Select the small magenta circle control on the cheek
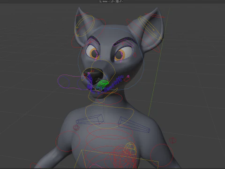The image size is (225, 169). (128, 77)
